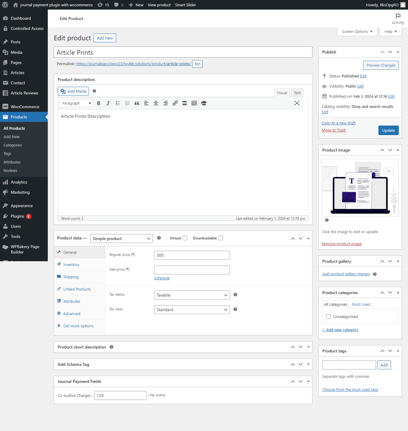Click inside the product tags field
The image size is (408, 431).
[349, 365]
